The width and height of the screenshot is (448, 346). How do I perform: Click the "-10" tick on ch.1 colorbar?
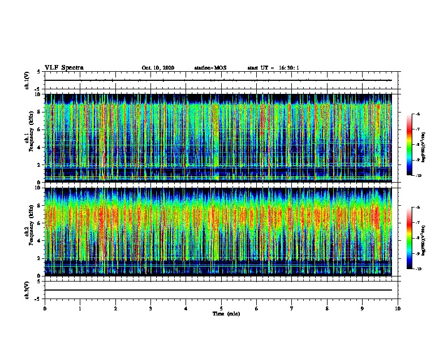(418, 176)
